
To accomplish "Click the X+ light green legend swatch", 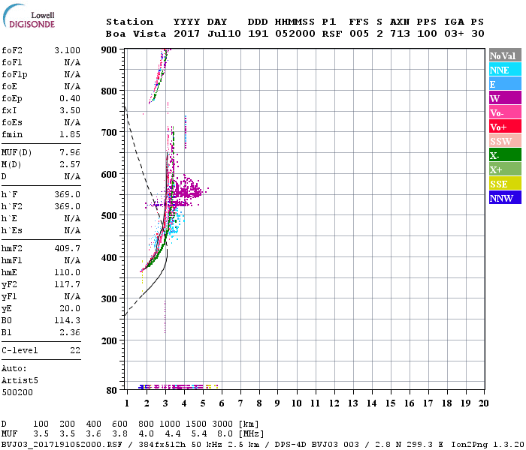I will 504,169.
